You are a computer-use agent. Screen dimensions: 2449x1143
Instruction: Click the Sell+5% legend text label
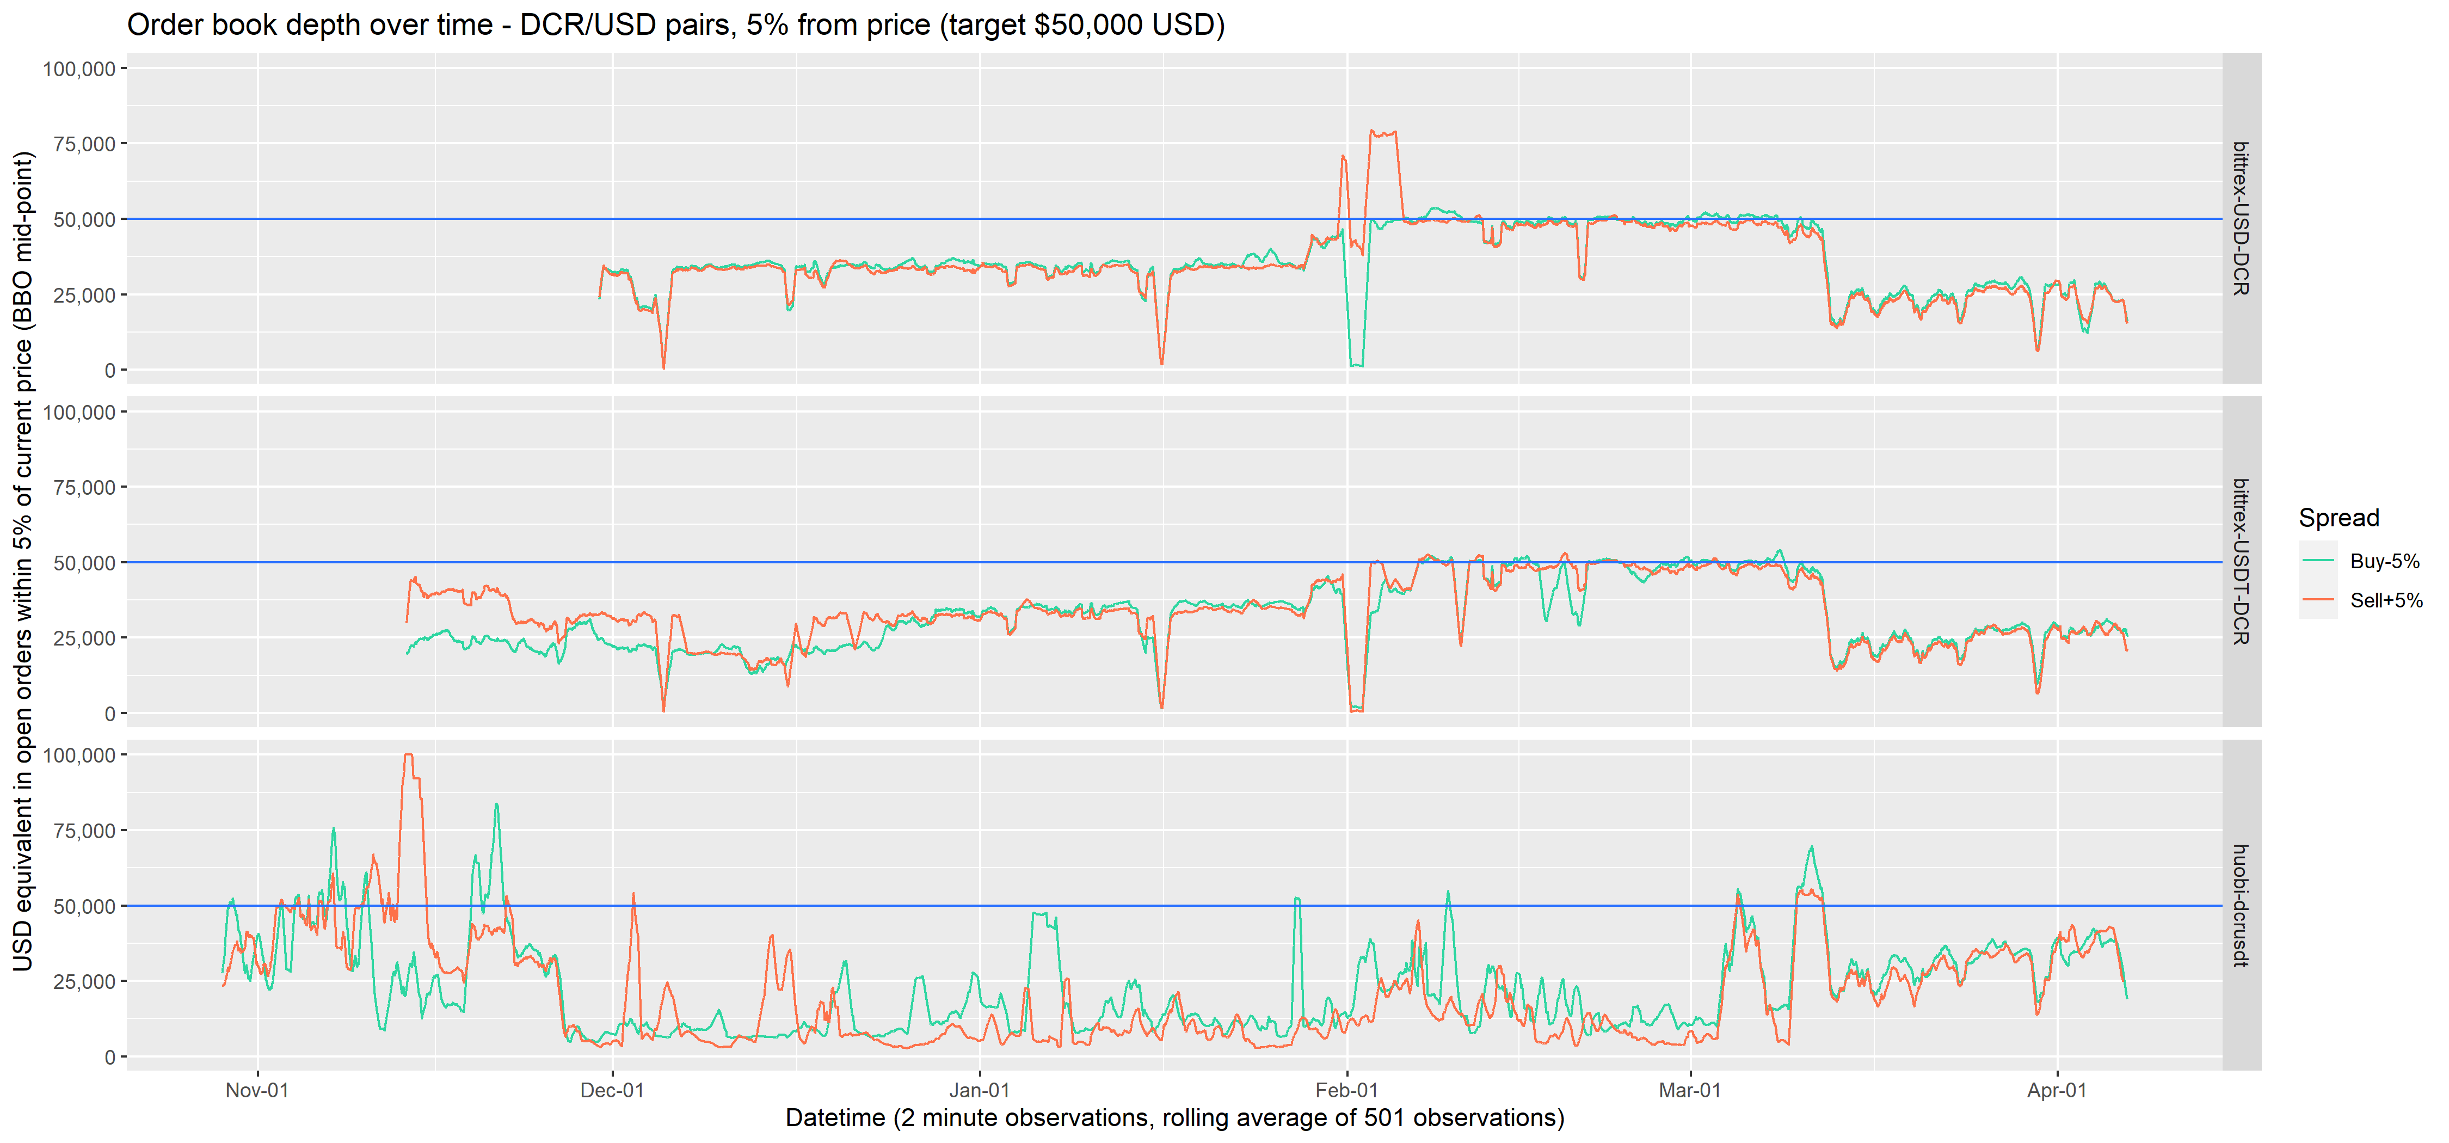[2386, 600]
